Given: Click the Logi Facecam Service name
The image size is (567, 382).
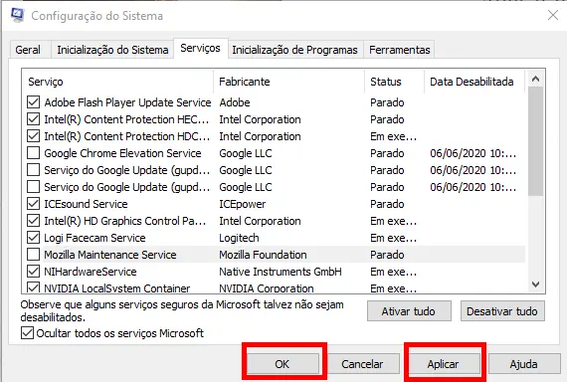Looking at the screenshot, I should click(x=94, y=238).
